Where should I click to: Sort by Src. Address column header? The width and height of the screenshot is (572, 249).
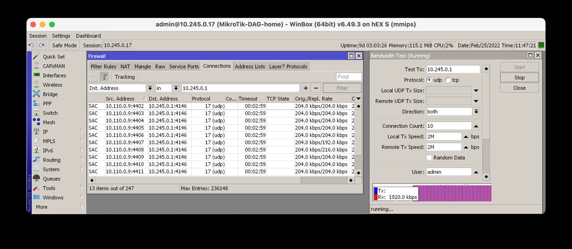point(126,98)
